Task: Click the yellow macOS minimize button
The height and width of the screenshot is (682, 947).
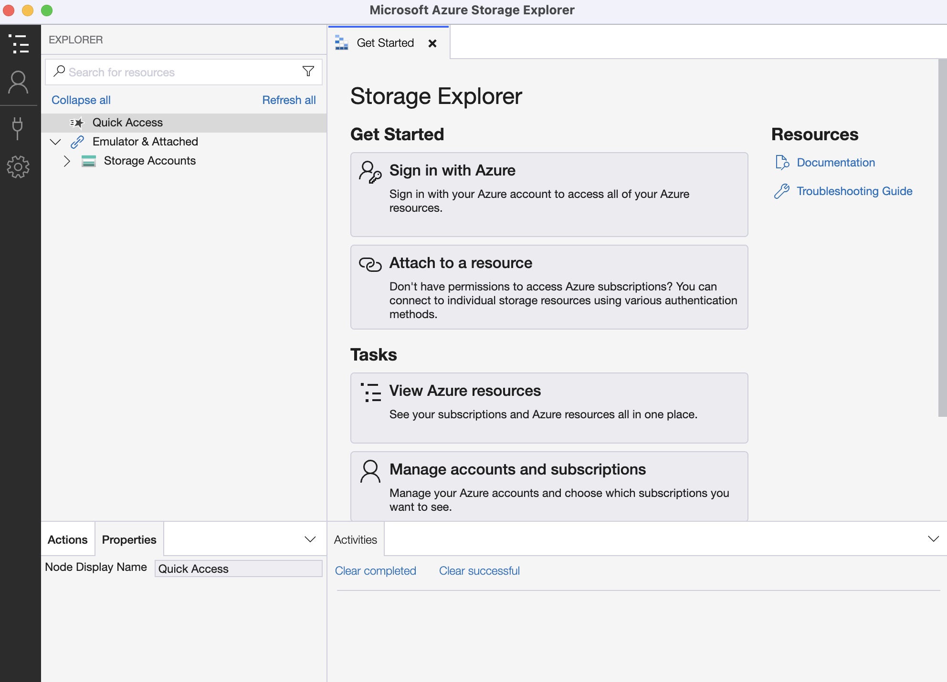Action: [28, 10]
